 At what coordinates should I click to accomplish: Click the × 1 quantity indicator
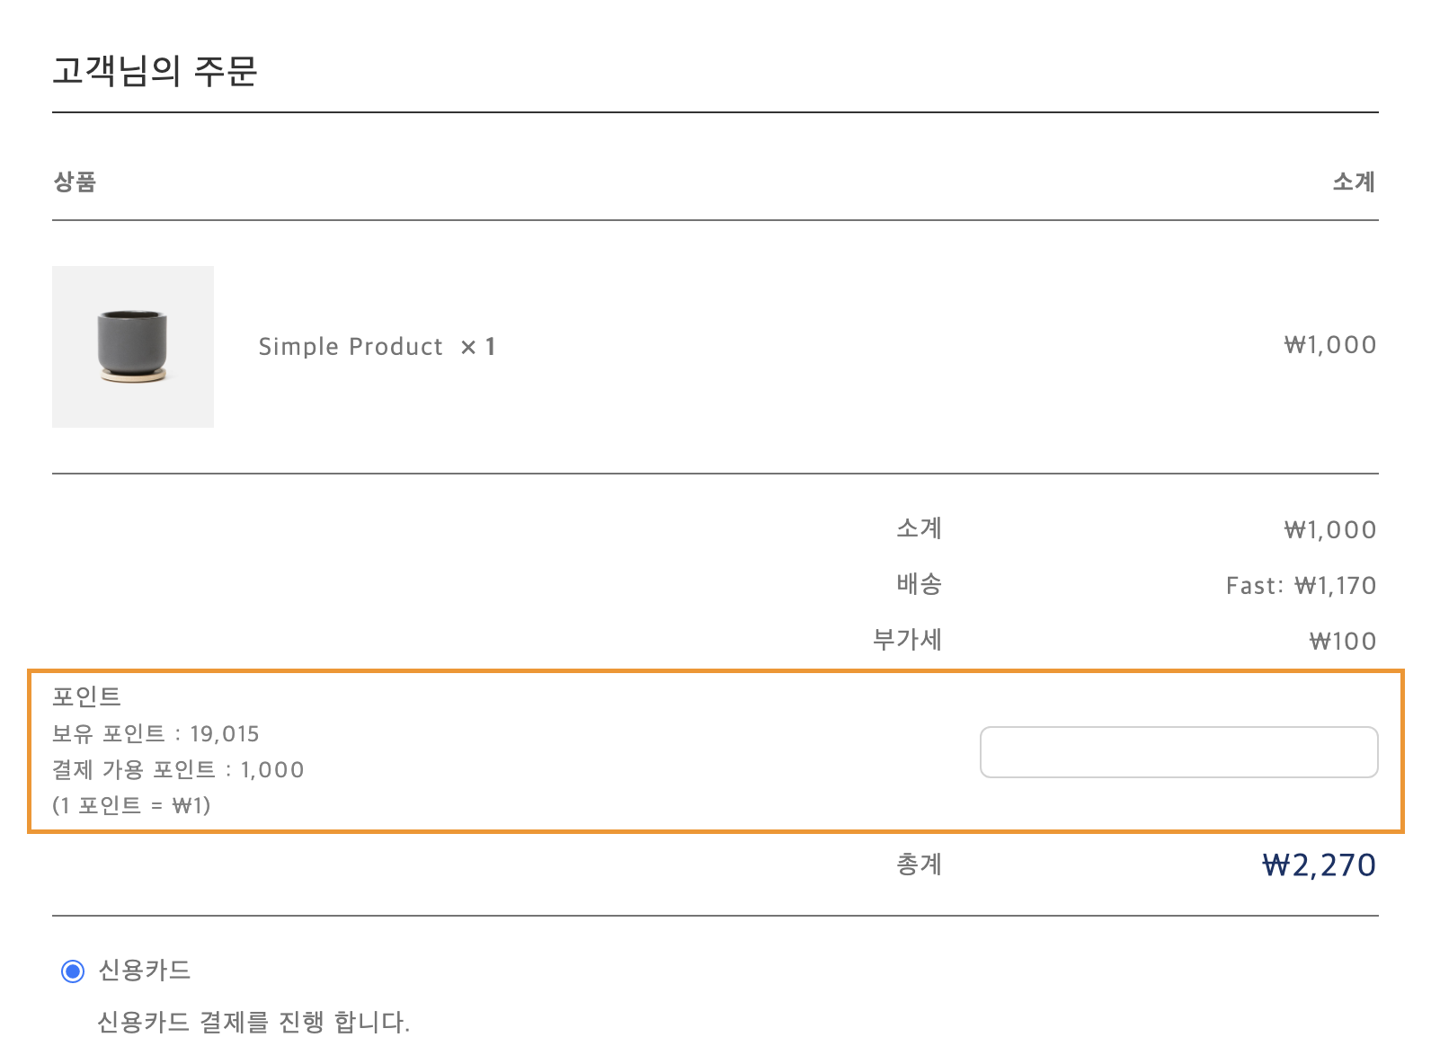click(x=478, y=347)
